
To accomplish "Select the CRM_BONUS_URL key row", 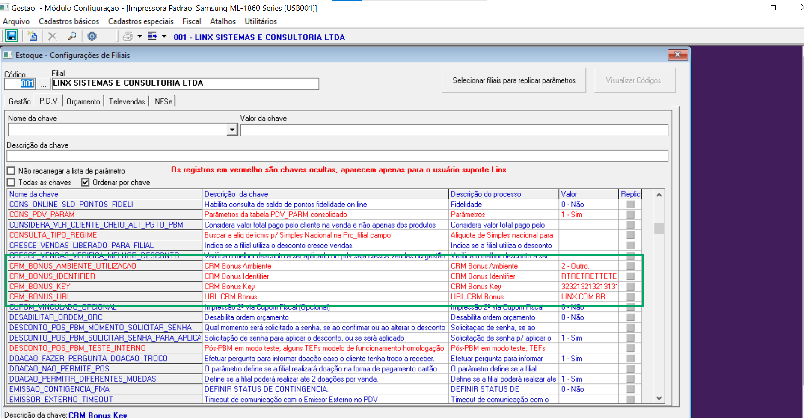I will (40, 297).
